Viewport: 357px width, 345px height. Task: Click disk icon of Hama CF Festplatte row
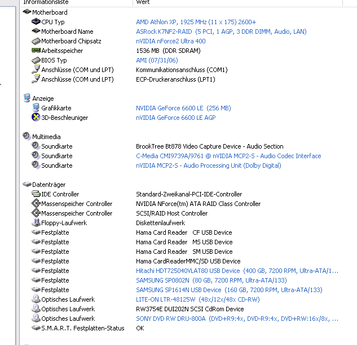coord(36,232)
